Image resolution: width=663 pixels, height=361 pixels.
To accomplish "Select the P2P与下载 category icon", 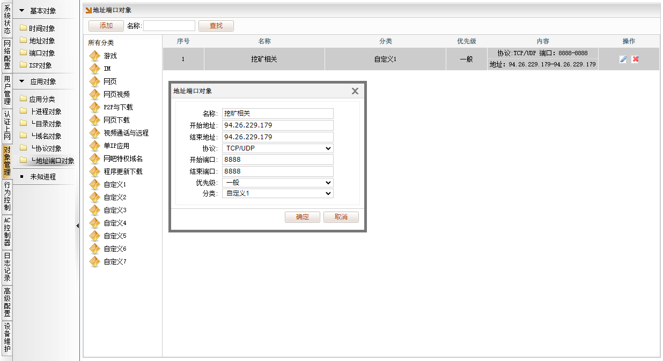I will [95, 107].
